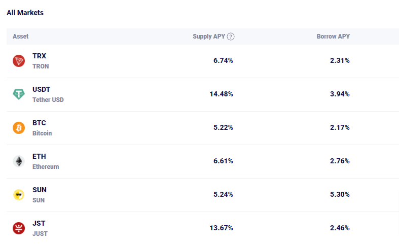Screen dimensions: 399x245
Task: Select the BTC asset name
Action: pyautogui.click(x=39, y=123)
